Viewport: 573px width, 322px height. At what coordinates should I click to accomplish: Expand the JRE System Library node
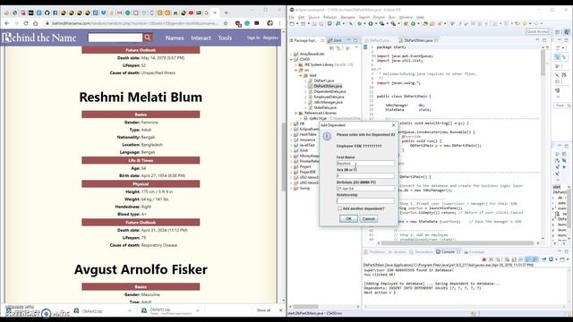[x=296, y=64]
